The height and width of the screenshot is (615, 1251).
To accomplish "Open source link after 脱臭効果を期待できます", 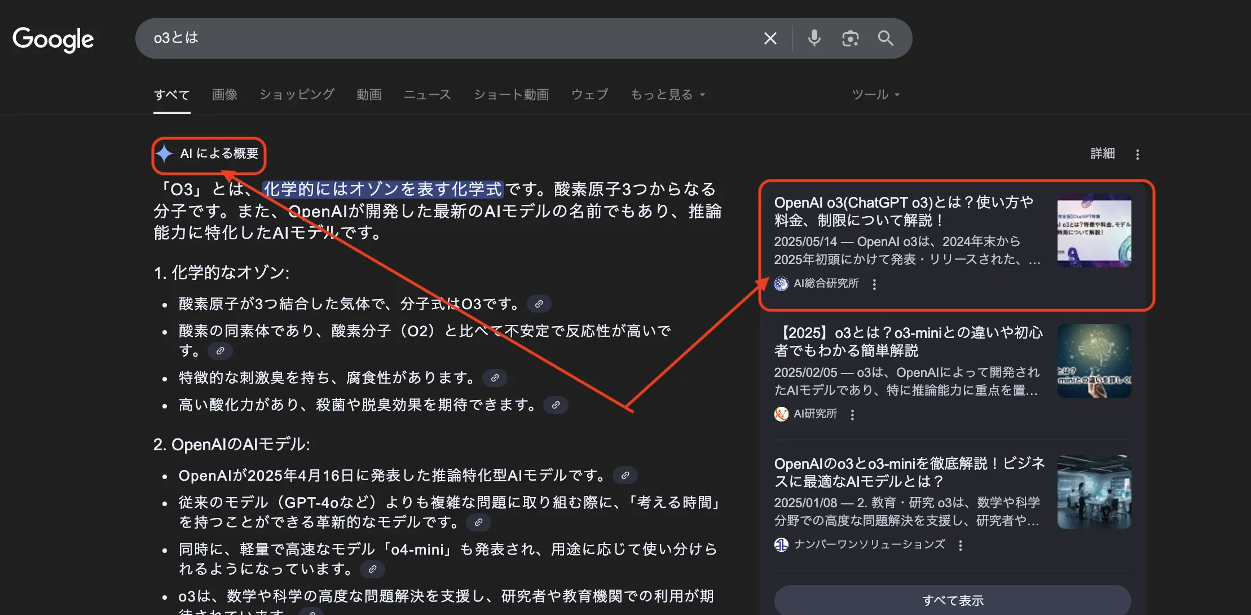I will pos(556,405).
